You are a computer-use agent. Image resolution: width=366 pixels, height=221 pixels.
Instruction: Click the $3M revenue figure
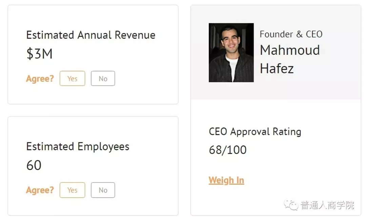coord(39,54)
